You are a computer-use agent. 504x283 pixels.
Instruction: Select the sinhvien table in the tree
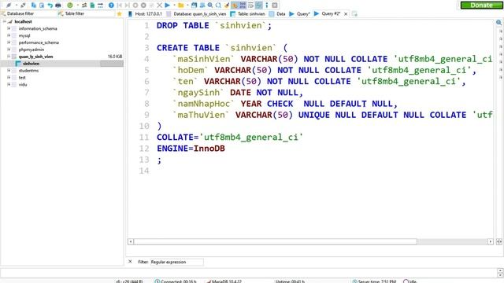[31, 64]
